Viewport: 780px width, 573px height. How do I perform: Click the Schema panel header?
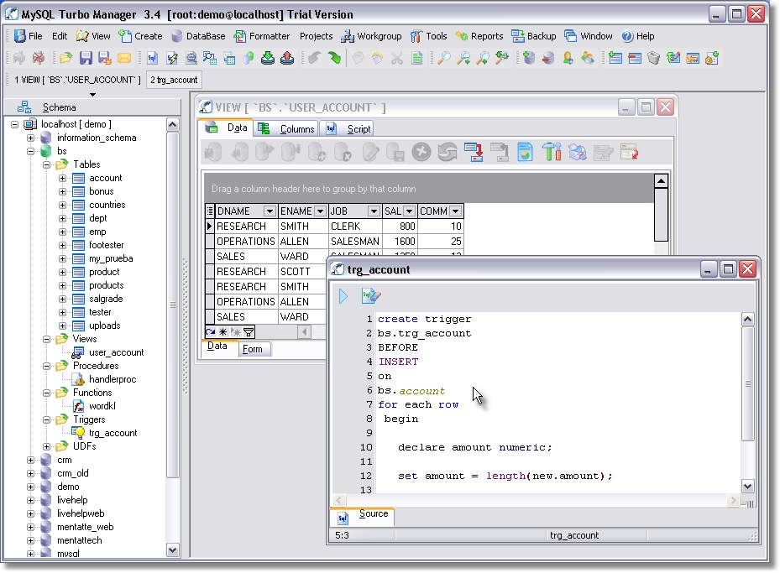click(92, 107)
